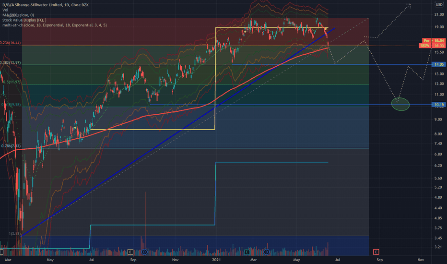Select the multi-atr-ch indicator legend
Image resolution: width=447 pixels, height=264 pixels.
(x=55, y=25)
